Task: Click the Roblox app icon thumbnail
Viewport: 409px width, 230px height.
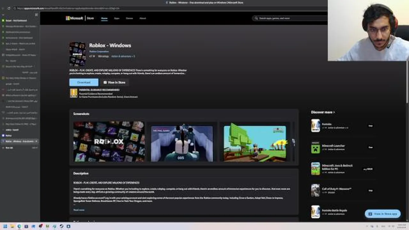Action: (77, 54)
